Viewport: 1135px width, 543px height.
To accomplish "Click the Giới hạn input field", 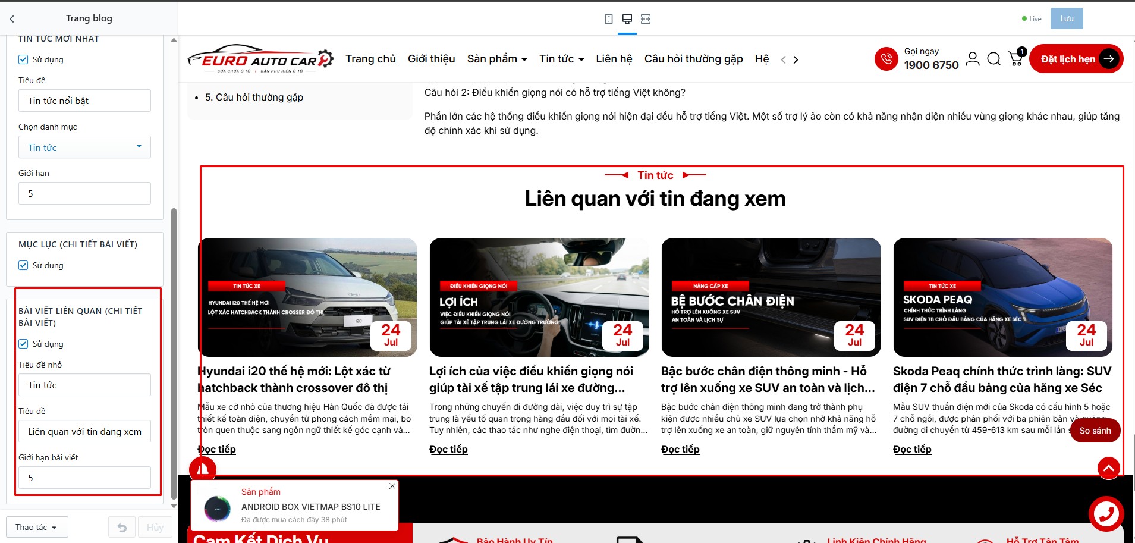I will pos(84,193).
